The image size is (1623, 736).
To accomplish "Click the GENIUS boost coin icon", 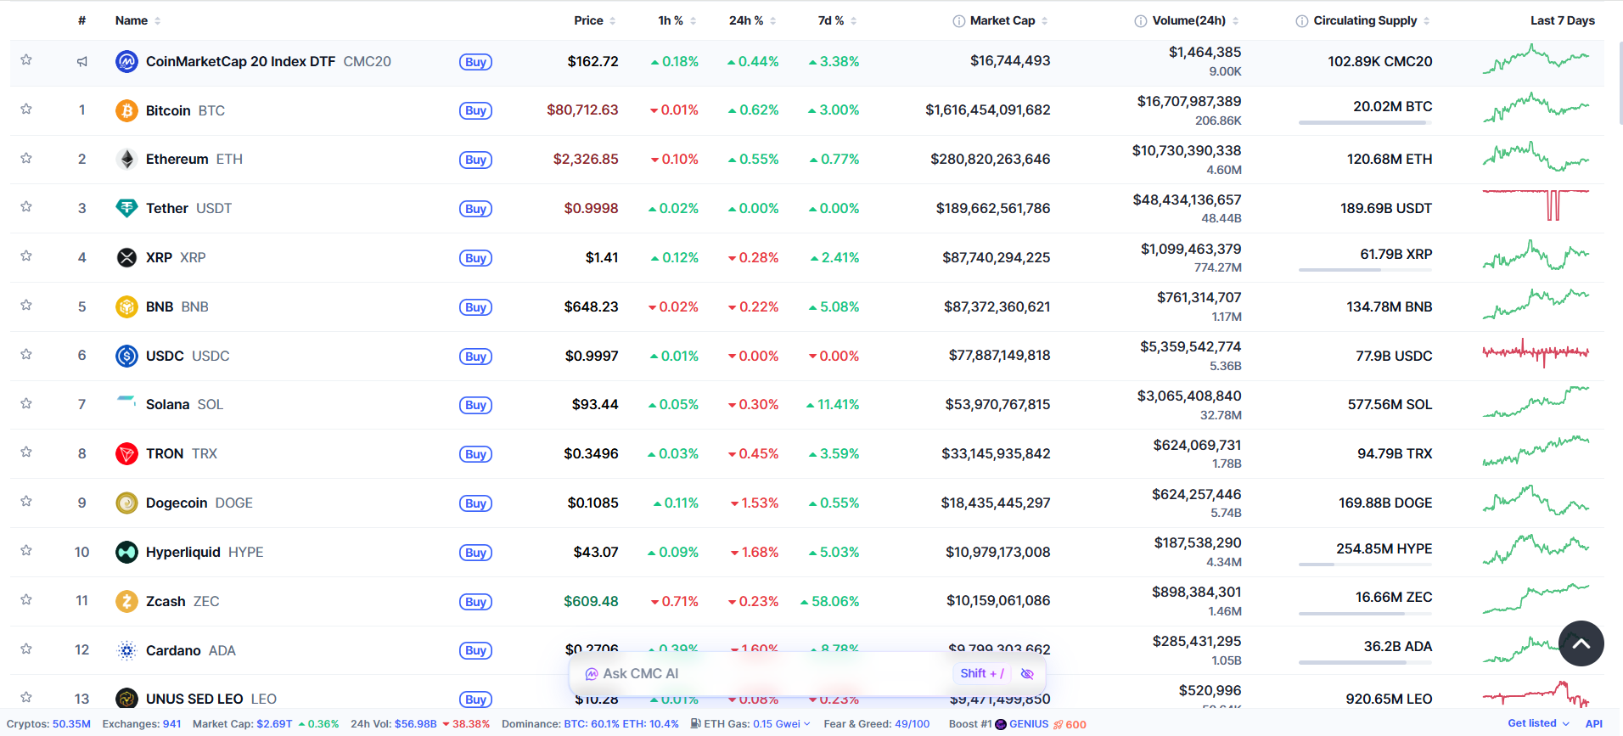I will click(1001, 724).
